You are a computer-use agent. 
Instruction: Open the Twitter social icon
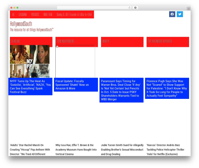180,14
